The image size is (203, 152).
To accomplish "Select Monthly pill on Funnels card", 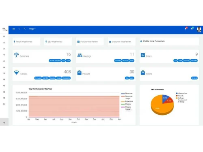I will tap(45, 78).
